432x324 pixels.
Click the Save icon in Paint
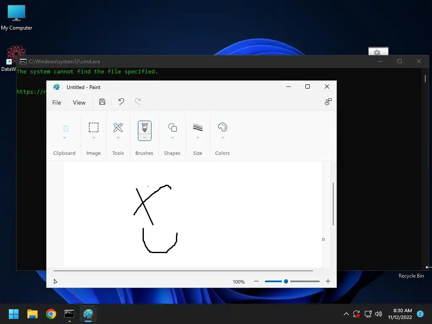click(102, 102)
